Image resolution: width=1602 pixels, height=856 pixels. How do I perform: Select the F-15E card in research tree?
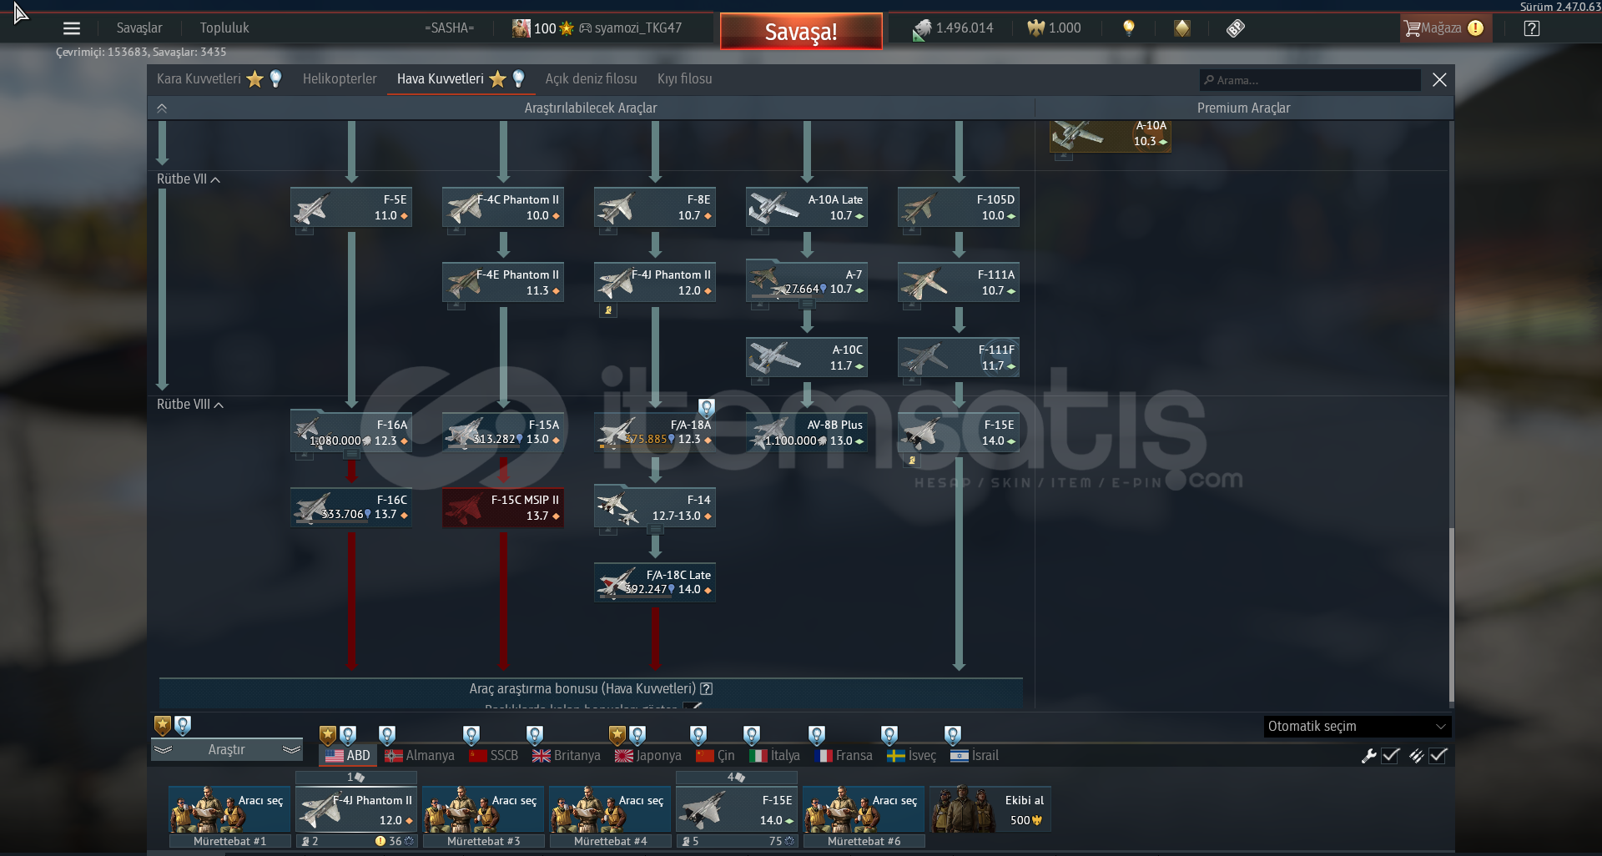(x=959, y=433)
